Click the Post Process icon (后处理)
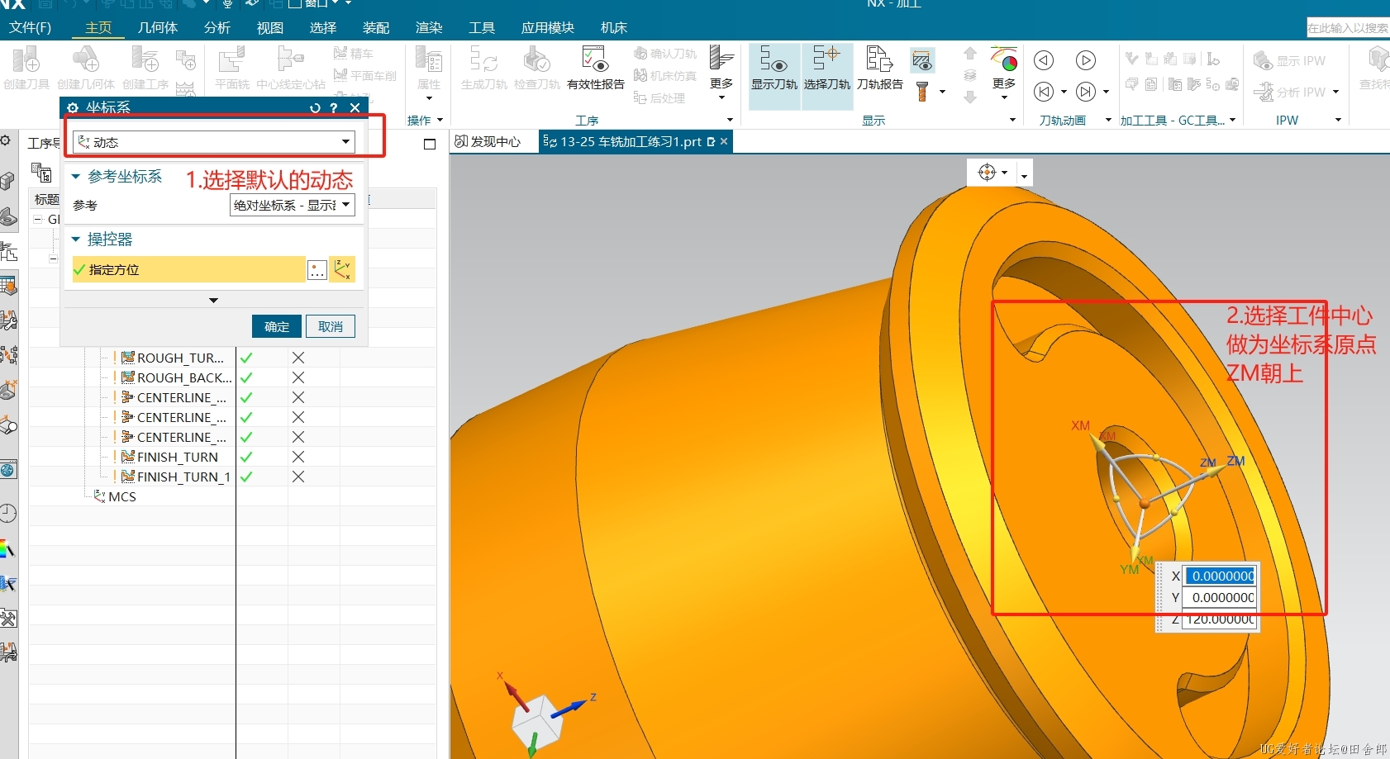Image resolution: width=1390 pixels, height=759 pixels. pos(659,97)
